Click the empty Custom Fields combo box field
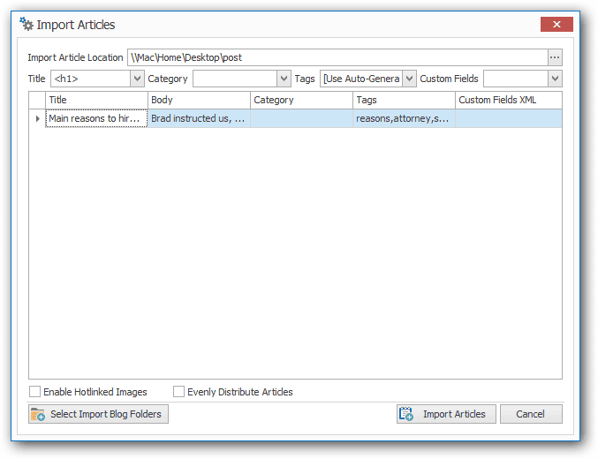598x459 pixels. pos(516,79)
